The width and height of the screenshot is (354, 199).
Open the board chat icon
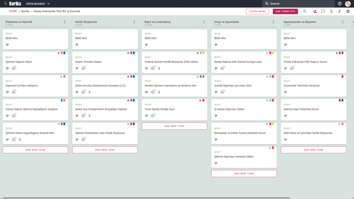pos(323,11)
